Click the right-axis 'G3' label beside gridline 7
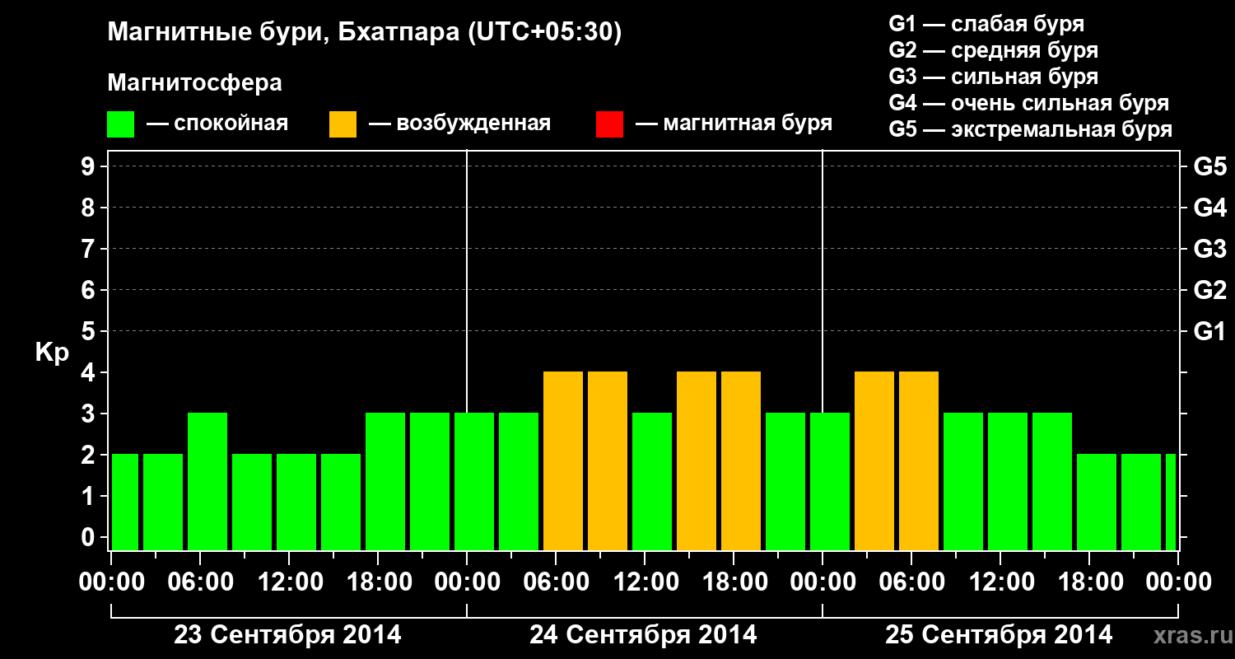Viewport: 1235px width, 659px height. tap(1209, 249)
